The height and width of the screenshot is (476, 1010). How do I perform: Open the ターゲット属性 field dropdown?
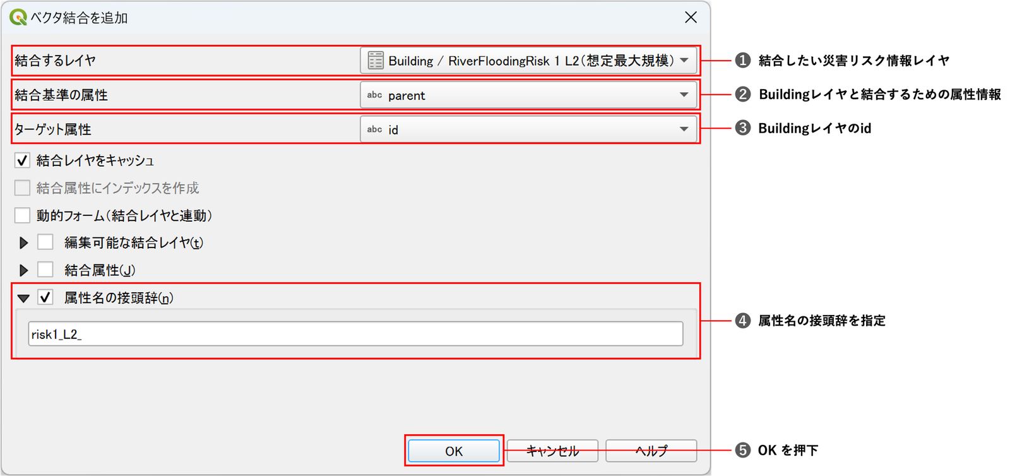tap(528, 129)
